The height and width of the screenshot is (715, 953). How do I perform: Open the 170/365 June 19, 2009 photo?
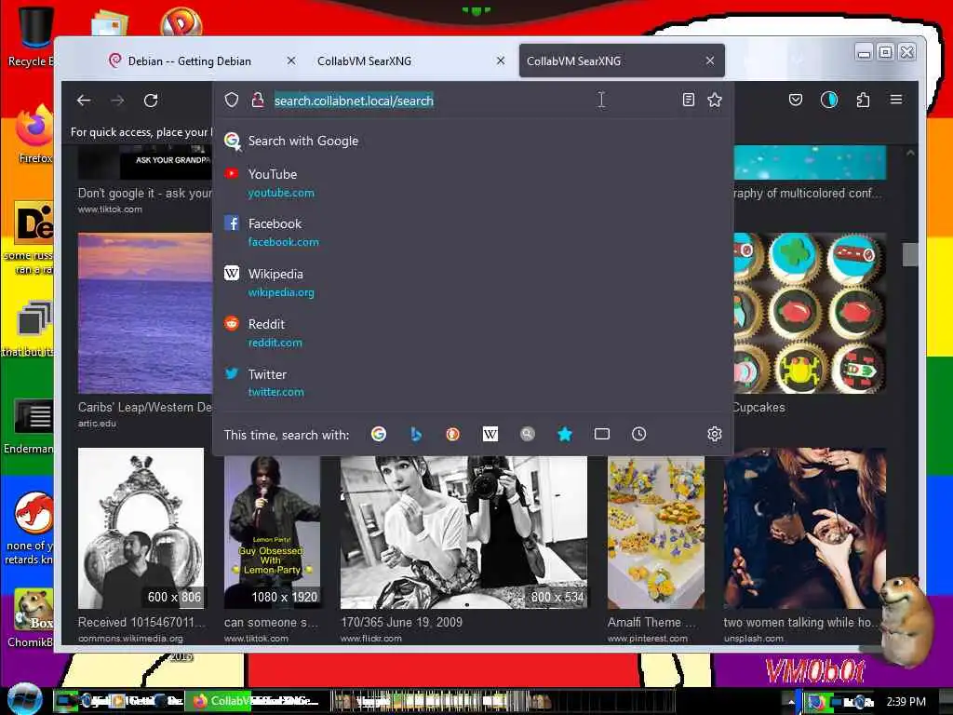pos(463,532)
